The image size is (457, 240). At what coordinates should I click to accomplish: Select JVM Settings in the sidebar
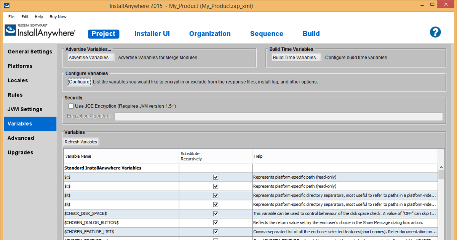pos(26,109)
